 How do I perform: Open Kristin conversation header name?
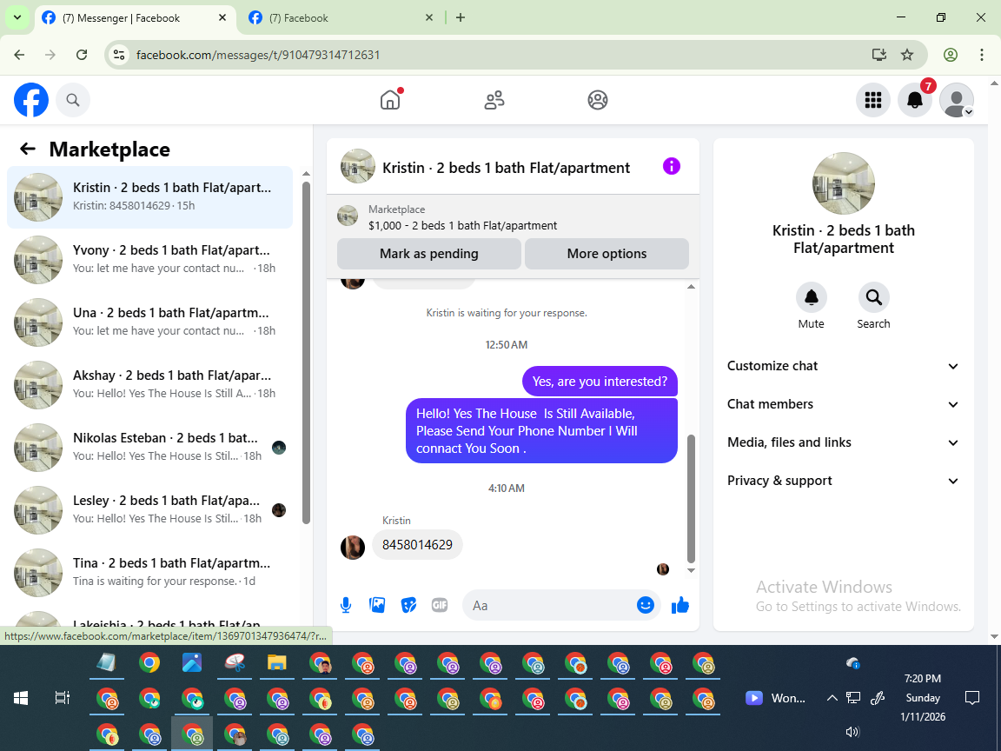click(506, 168)
